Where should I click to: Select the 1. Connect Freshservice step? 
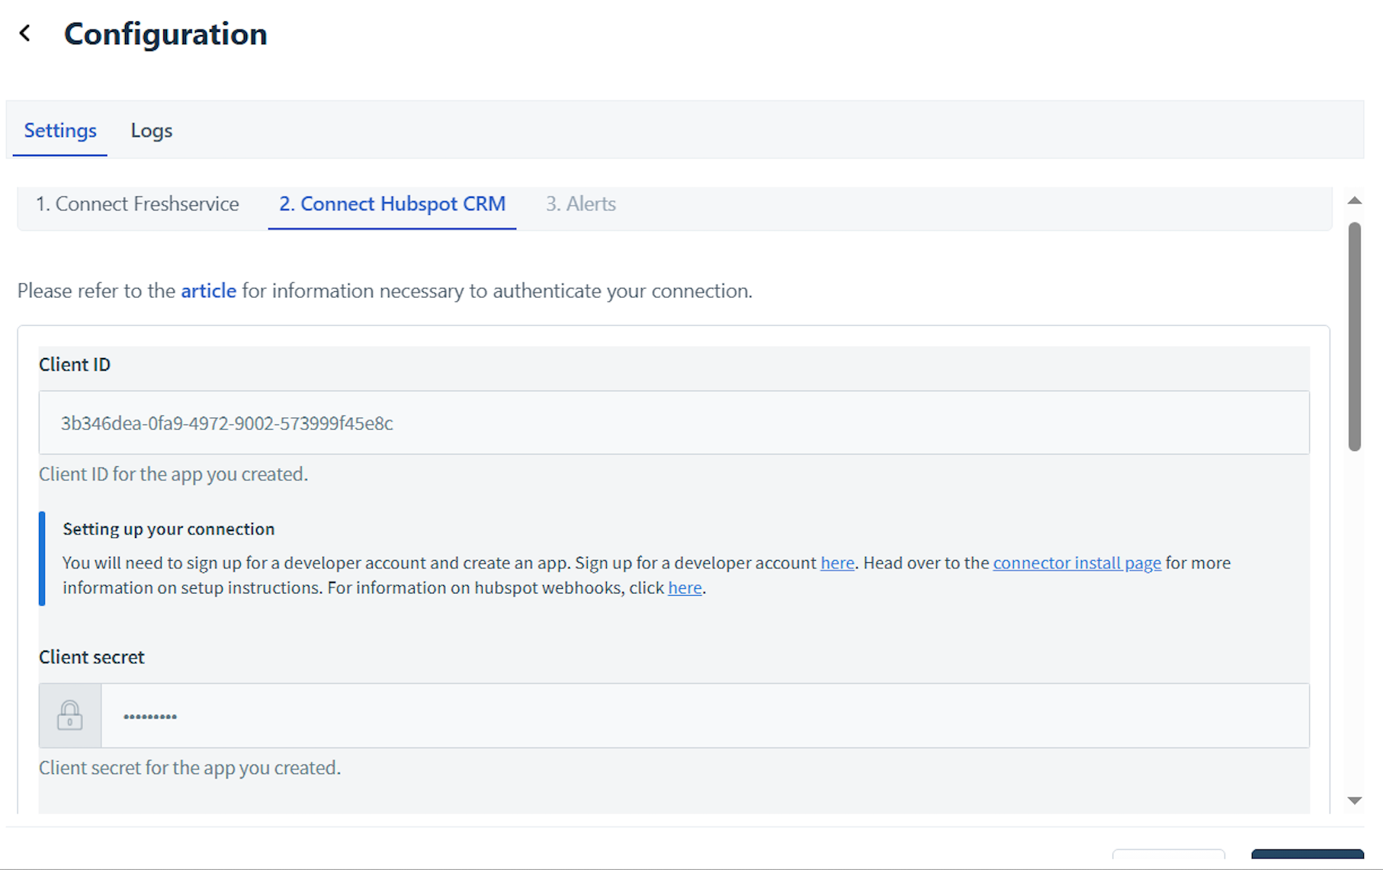[137, 204]
